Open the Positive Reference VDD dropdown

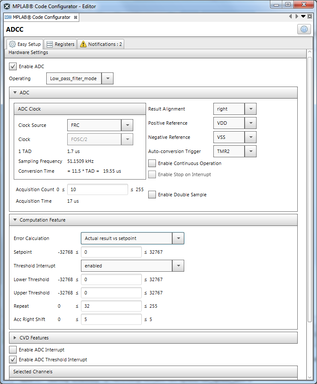point(251,123)
